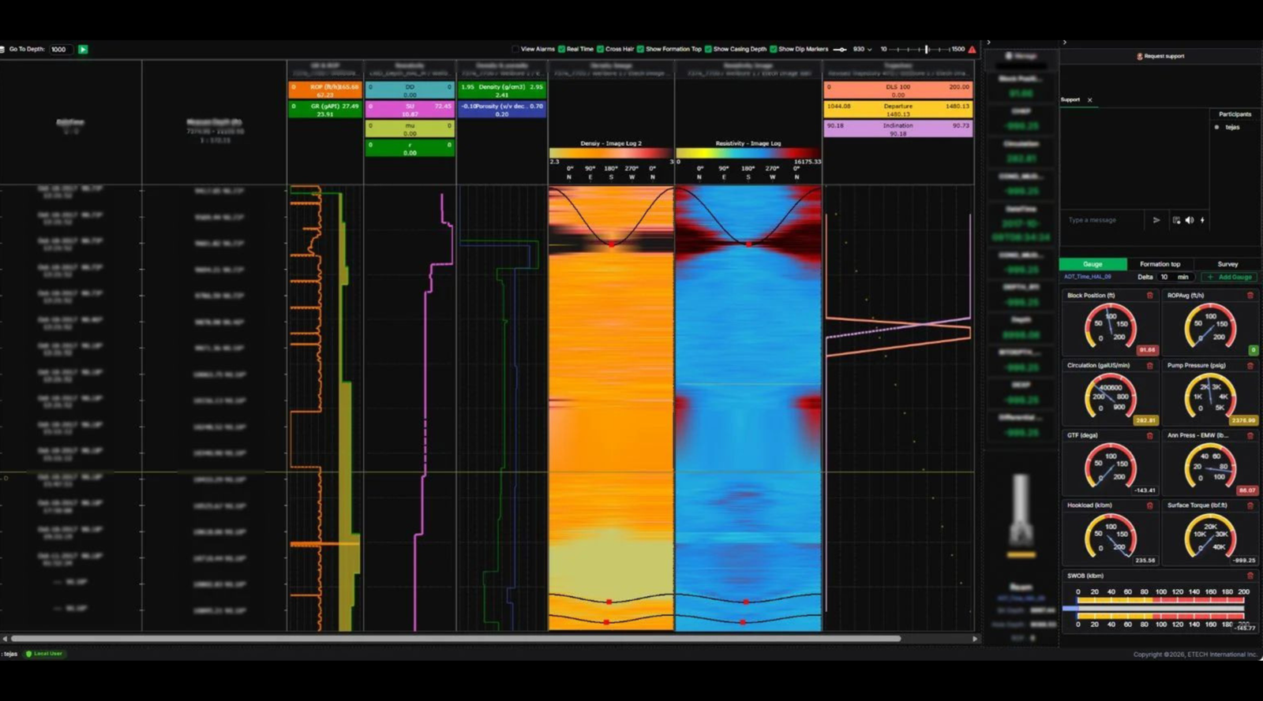Click the lightning bolt icon in chat

(x=1202, y=220)
